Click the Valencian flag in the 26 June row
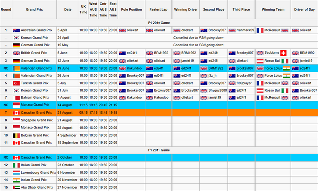This screenshot has width=318, height=191. (x=16, y=76)
